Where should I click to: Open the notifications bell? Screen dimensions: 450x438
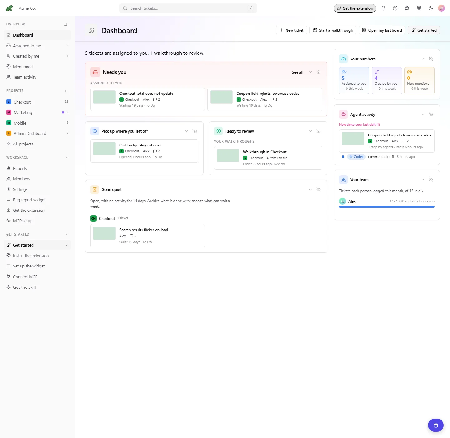coord(383,8)
